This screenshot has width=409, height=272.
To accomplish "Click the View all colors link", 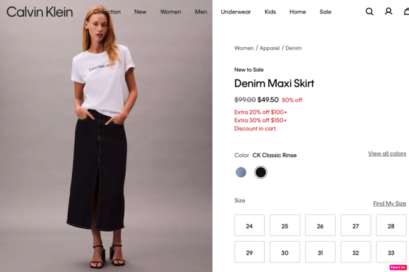I will point(387,154).
